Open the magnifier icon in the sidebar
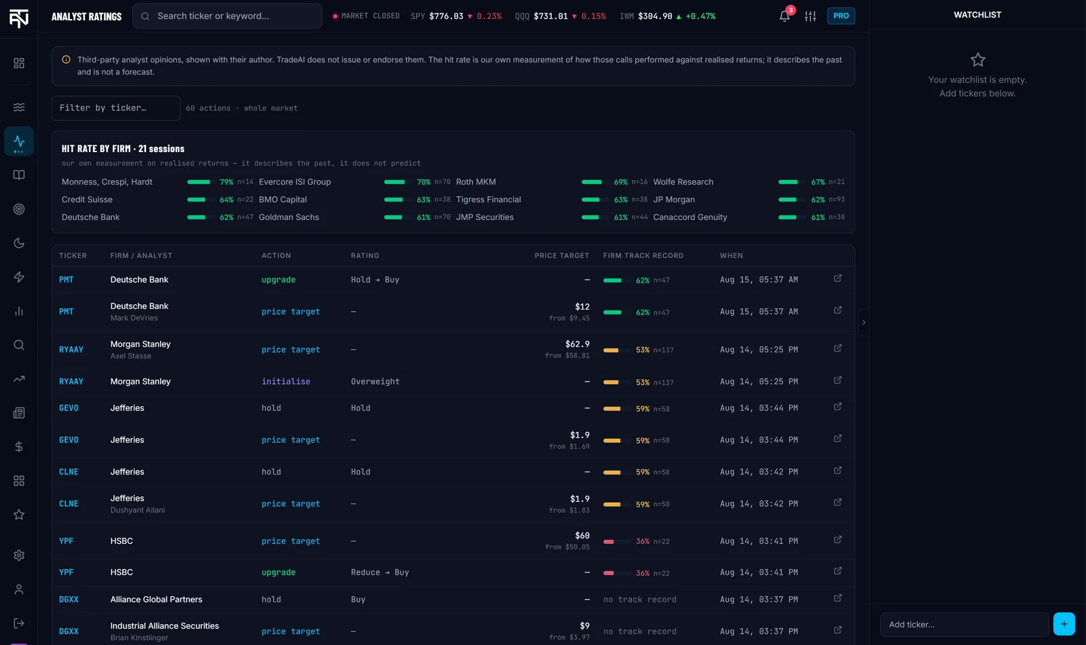This screenshot has width=1086, height=645. point(19,345)
